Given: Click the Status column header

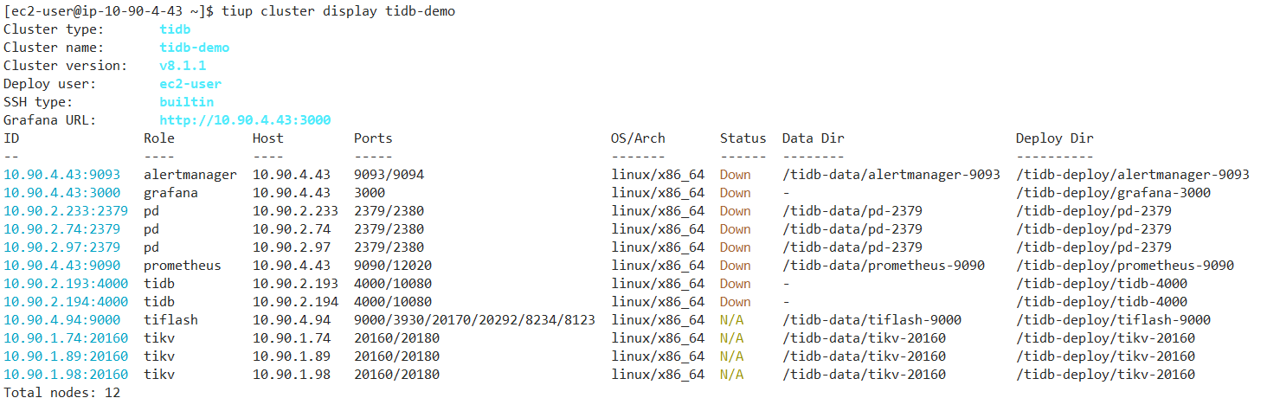Looking at the screenshot, I should click(743, 138).
